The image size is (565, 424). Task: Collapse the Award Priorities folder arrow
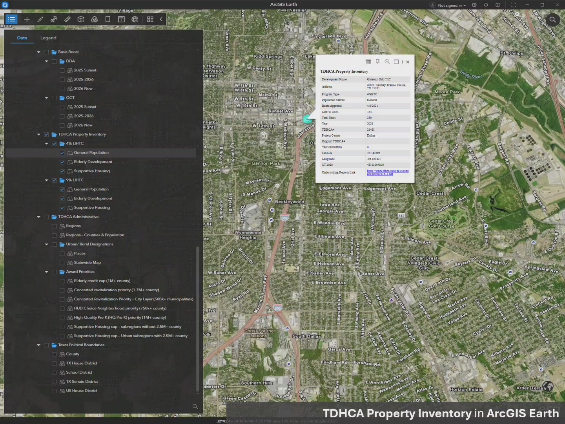tap(46, 272)
